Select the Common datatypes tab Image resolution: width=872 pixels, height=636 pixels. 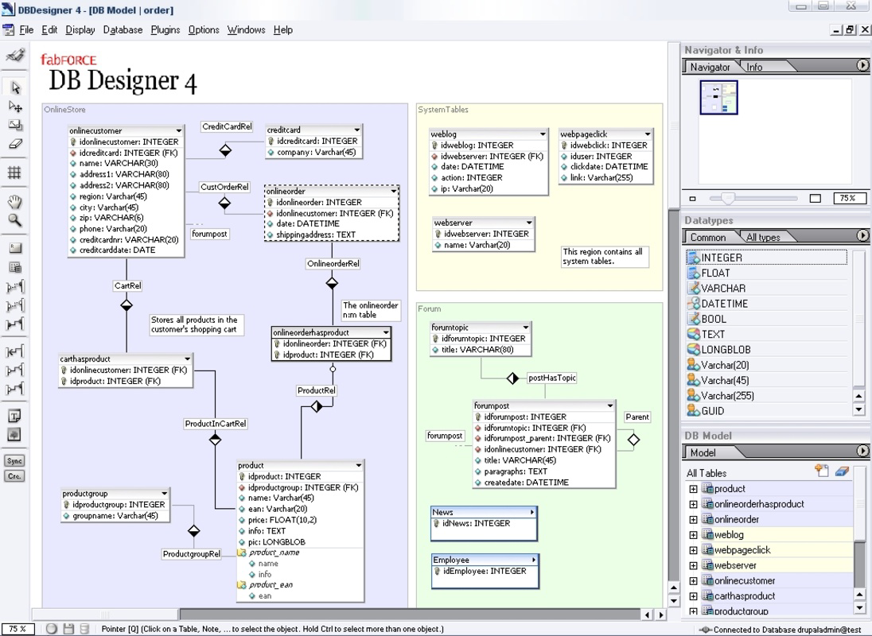coord(708,237)
